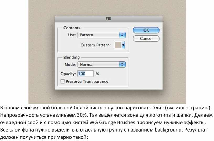Click the 'Custom Pattern:' label

(x=95, y=45)
